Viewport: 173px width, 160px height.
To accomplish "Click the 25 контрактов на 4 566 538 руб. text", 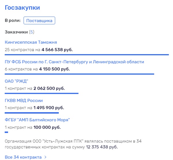I will click(39, 50).
